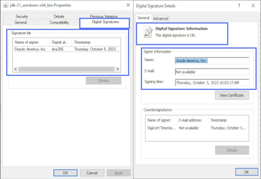Screen dimensions: 261x179
Task: Switch to Advanced tab in signature details
Action: (161, 19)
